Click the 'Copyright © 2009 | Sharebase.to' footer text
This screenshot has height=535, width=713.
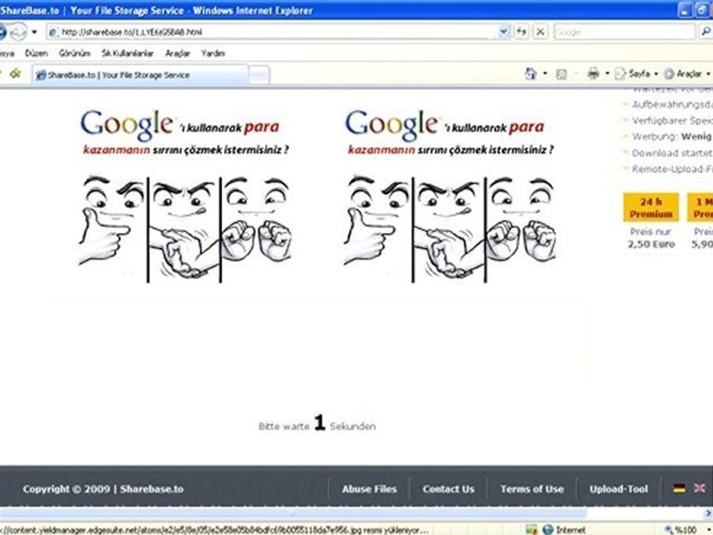(103, 489)
